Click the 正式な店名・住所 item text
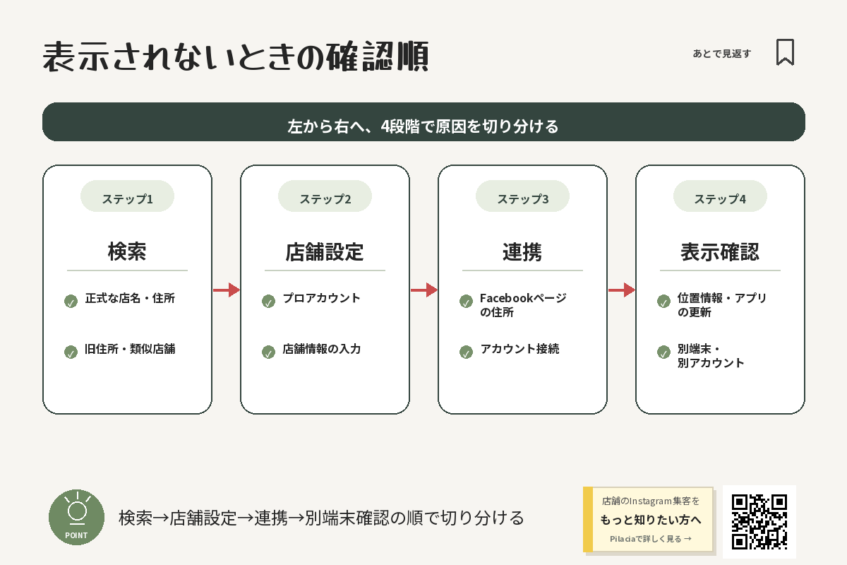Screen dimensions: 847x565 (x=130, y=298)
